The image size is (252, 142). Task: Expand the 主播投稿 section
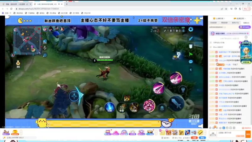pos(219,19)
